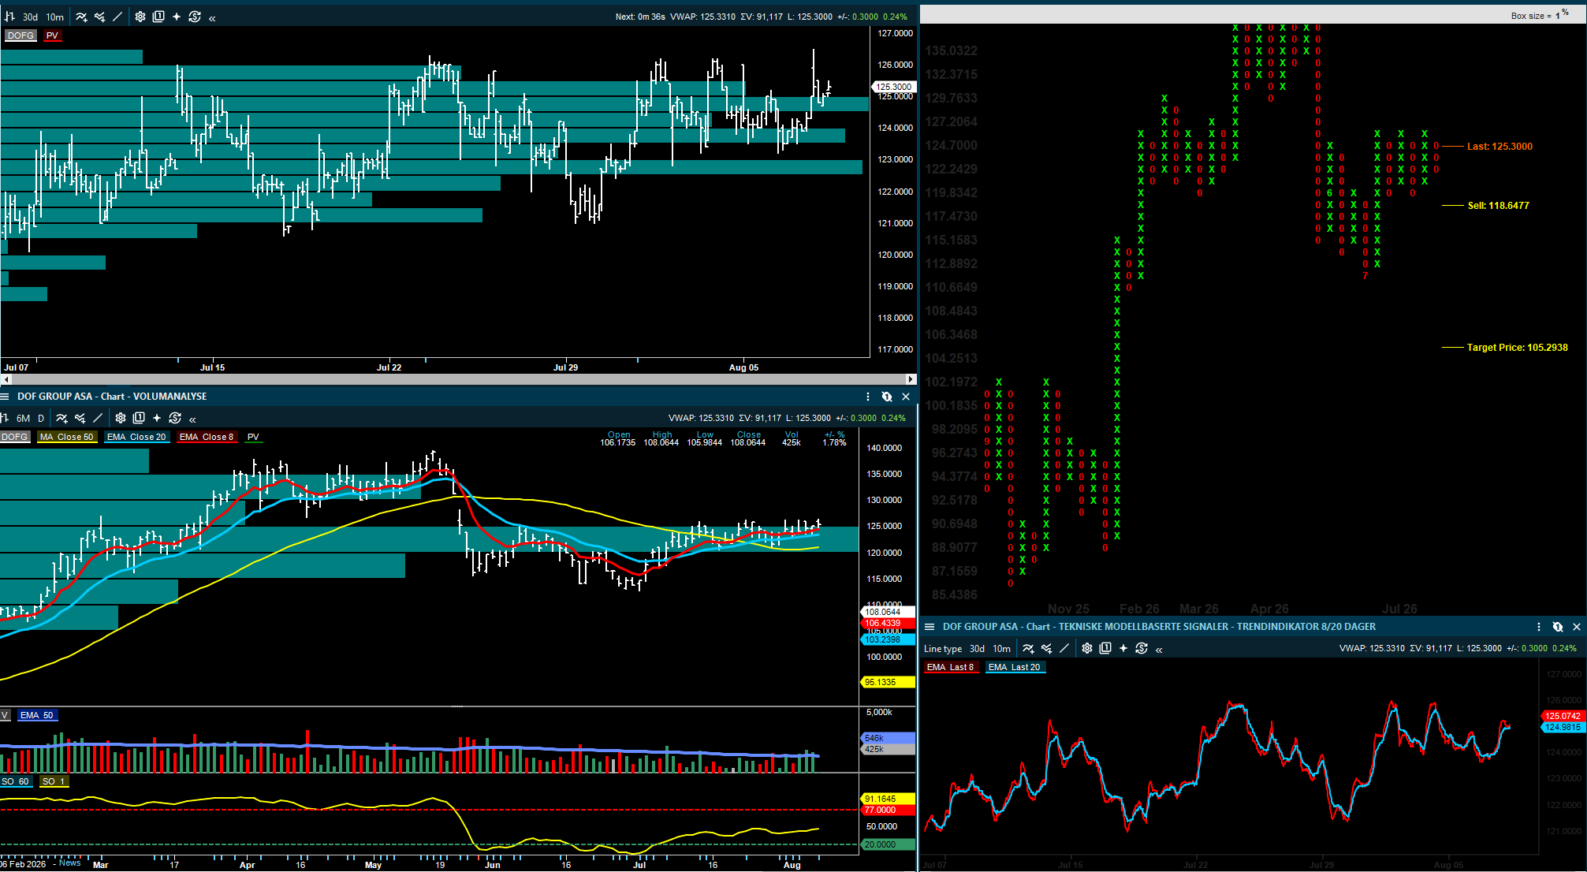Toggle the EMA Last 20 indicator label
1587x872 pixels.
click(1015, 667)
